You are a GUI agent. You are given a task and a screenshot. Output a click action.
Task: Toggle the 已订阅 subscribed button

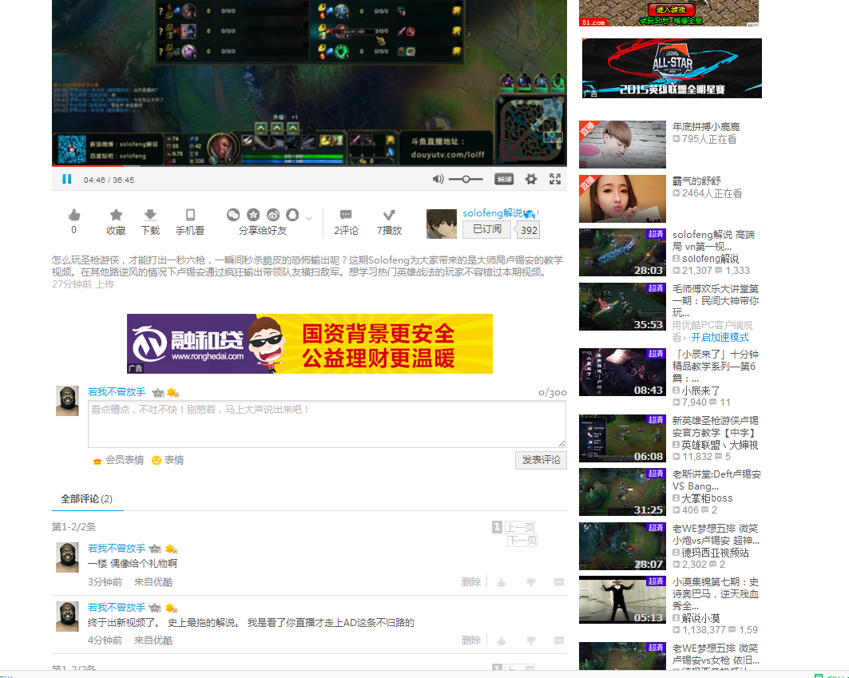click(486, 230)
